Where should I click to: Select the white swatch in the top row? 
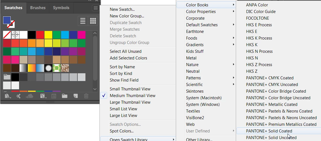(24, 35)
